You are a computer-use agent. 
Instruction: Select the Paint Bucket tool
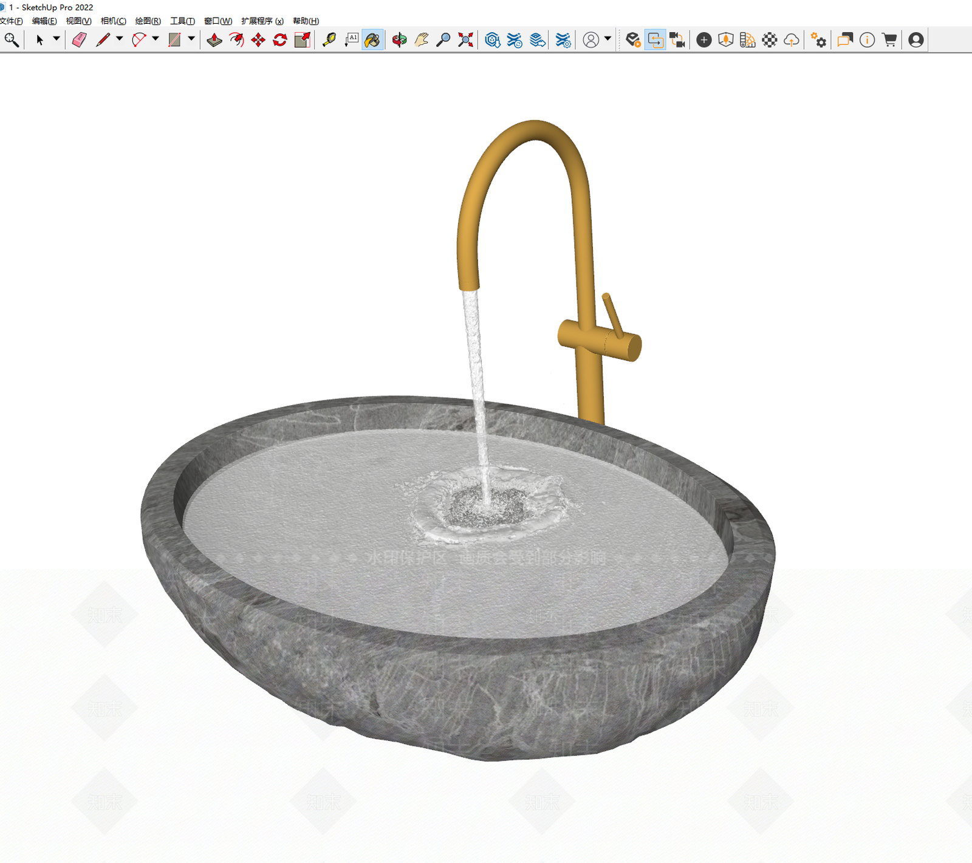coord(372,40)
